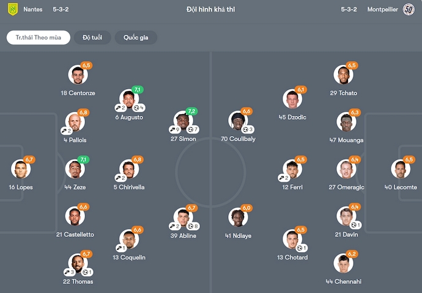The height and width of the screenshot is (293, 422).
Task: Click Lopes goalkeeper photo
Action: 20,169
